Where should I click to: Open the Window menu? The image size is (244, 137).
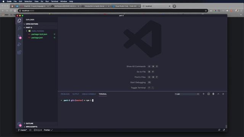tap(64, 2)
